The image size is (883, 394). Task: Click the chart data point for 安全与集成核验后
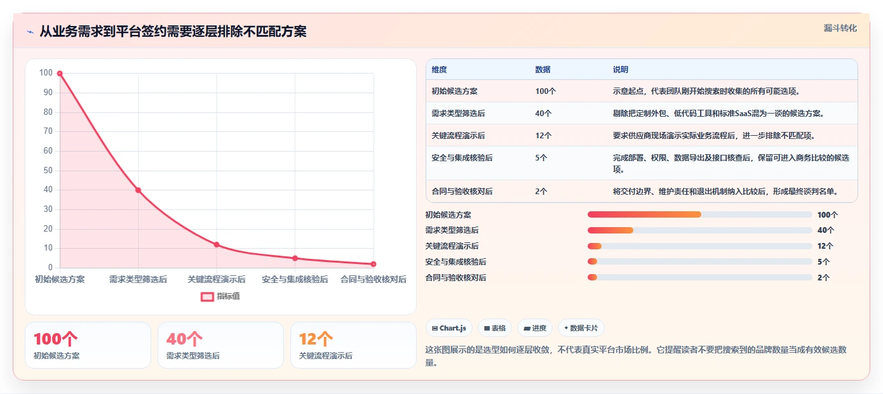tap(295, 258)
